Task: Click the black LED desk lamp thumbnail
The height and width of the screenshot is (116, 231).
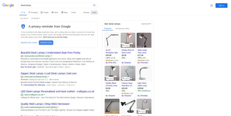Action: pyautogui.click(x=112, y=106)
